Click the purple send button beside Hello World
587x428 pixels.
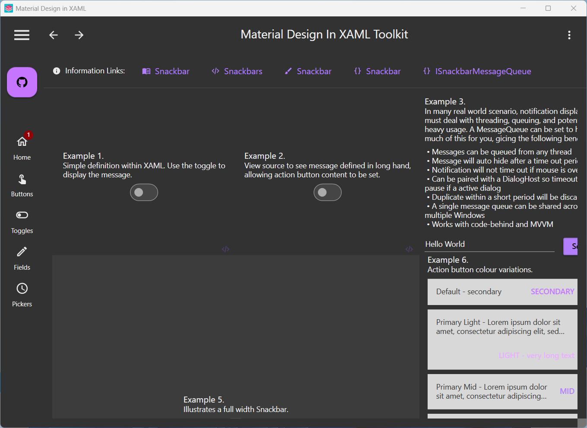click(x=571, y=246)
